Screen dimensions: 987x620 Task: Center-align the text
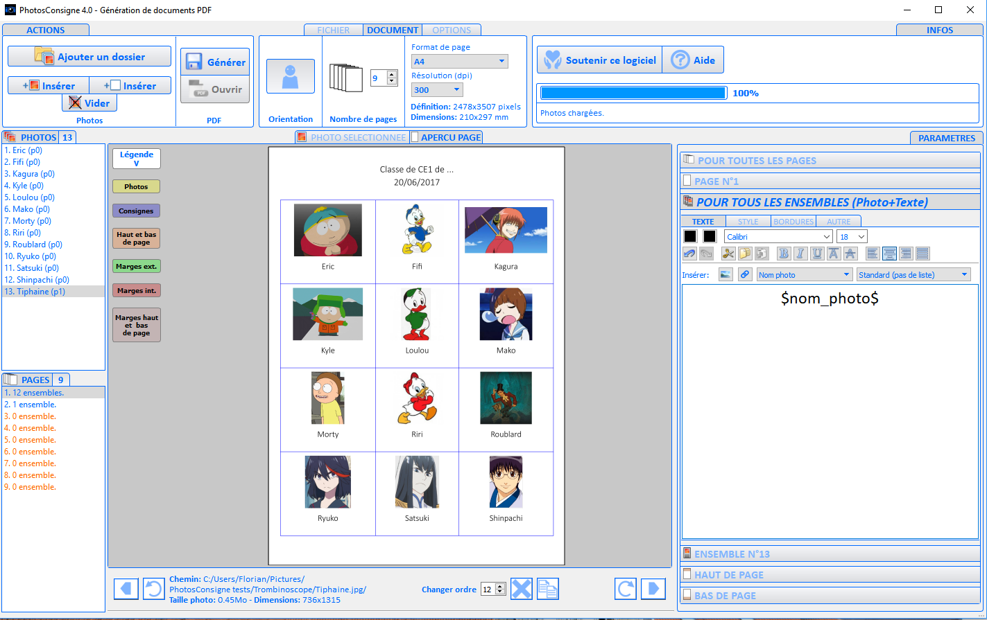(889, 254)
